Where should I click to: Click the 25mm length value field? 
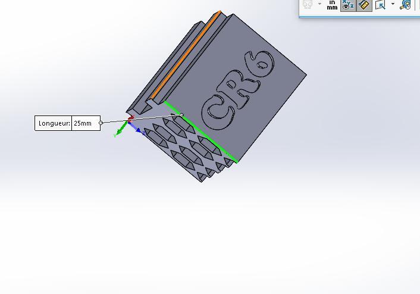[x=86, y=123]
